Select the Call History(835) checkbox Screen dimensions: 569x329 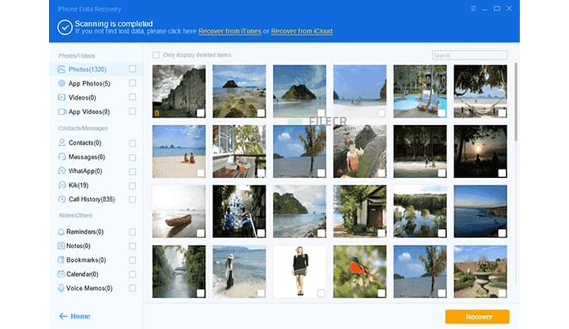tap(133, 200)
